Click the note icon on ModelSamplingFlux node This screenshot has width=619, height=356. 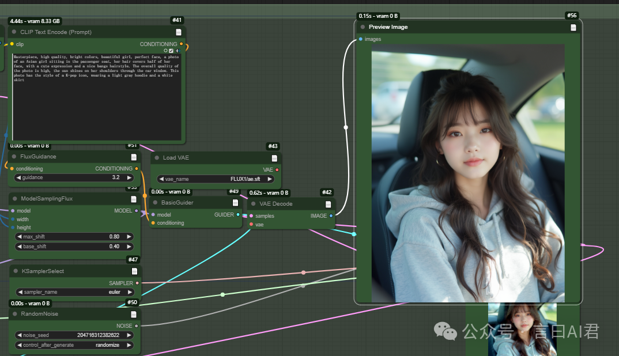(134, 199)
